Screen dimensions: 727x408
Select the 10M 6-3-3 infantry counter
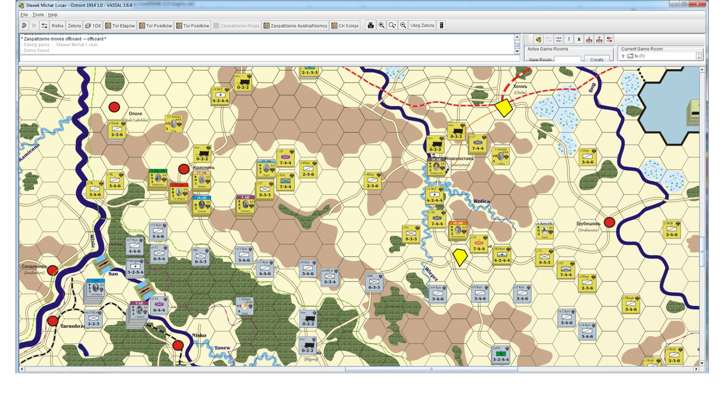(x=374, y=282)
